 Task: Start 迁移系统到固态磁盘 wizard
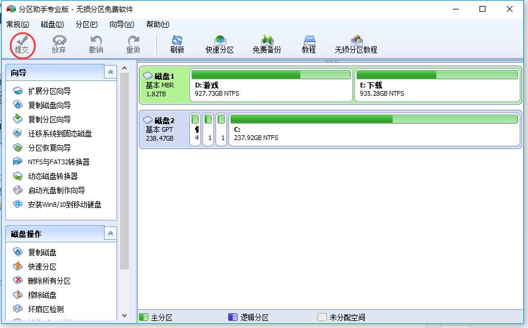pyautogui.click(x=60, y=134)
